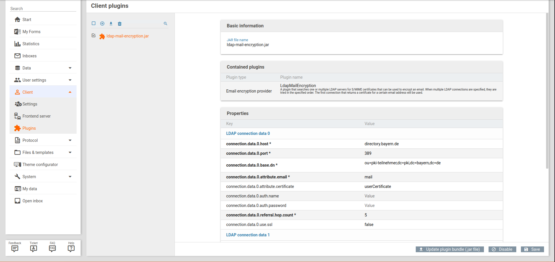Open the Statistics page
Viewport: 555px width, 262px height.
(31, 44)
